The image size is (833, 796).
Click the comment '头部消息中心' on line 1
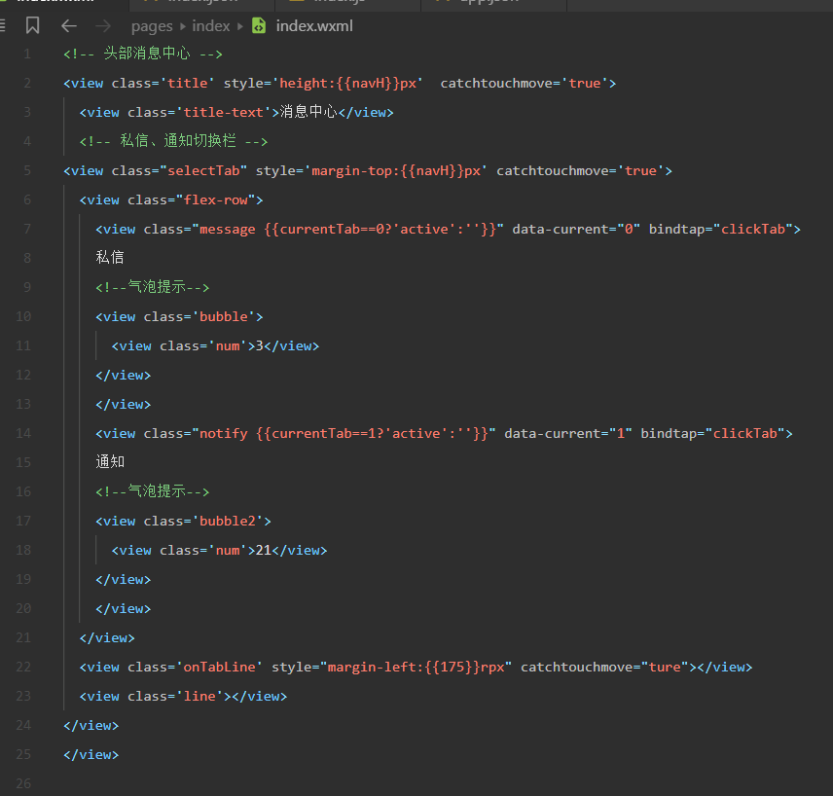(147, 54)
